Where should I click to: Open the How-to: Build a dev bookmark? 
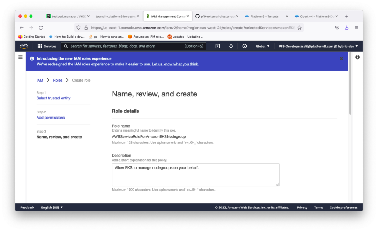pyautogui.click(x=67, y=37)
